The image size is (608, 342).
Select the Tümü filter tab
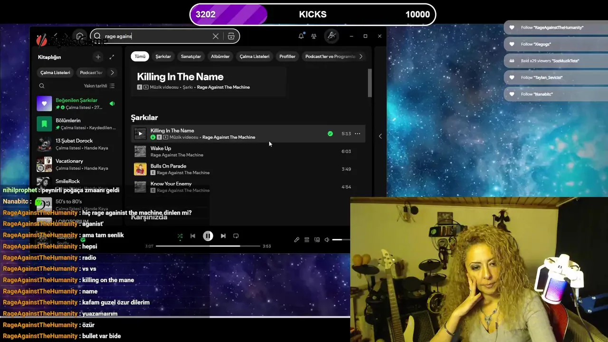click(140, 57)
